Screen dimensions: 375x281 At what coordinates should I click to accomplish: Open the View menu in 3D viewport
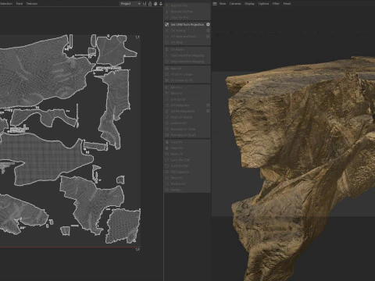click(223, 4)
